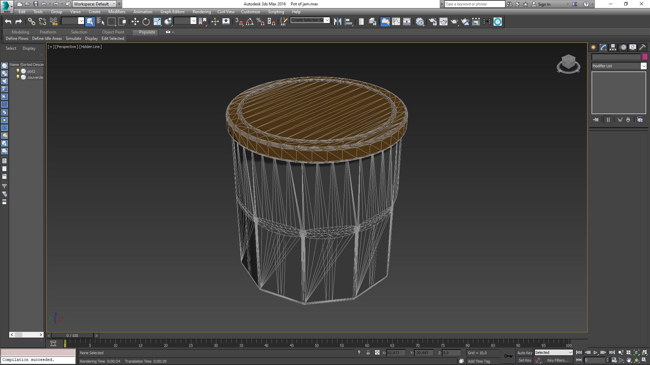
Task: Click the Redo arrow in main toolbar
Action: (x=19, y=22)
